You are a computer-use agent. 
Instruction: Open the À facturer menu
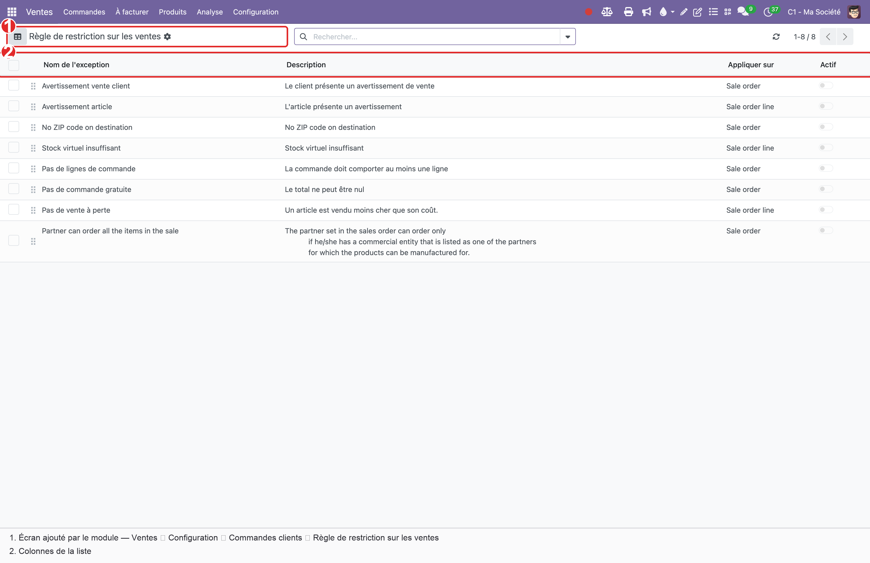pyautogui.click(x=132, y=12)
